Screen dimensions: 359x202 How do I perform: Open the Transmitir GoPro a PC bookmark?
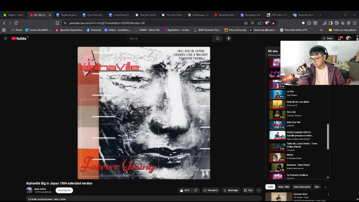(294, 30)
